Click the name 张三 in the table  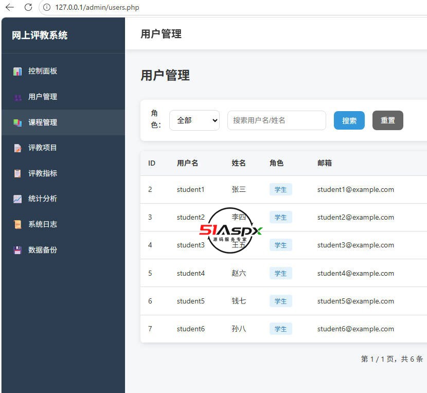(x=239, y=189)
